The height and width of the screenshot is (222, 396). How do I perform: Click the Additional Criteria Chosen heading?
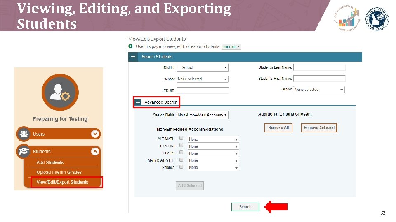point(285,114)
